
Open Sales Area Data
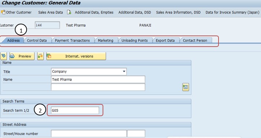50,13
